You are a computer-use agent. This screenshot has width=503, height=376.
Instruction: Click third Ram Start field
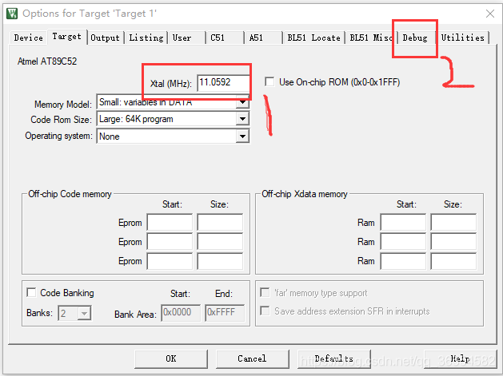coord(403,261)
